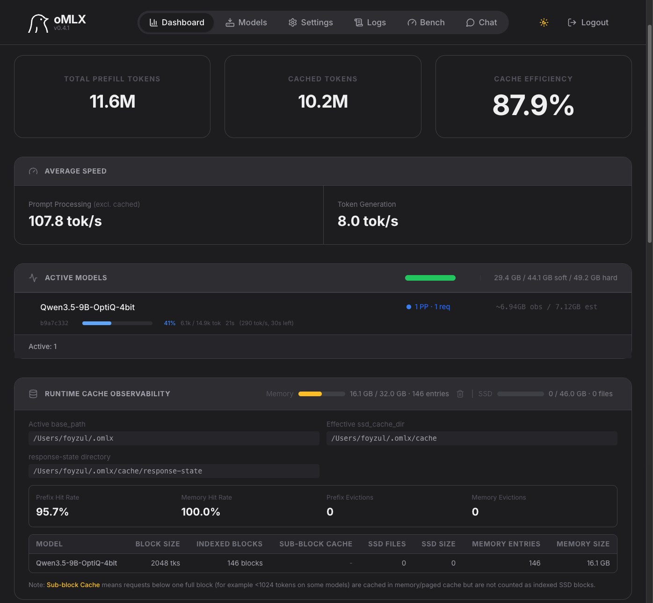Click the '~6.94GB obs / 7.12GB est' text

click(546, 307)
